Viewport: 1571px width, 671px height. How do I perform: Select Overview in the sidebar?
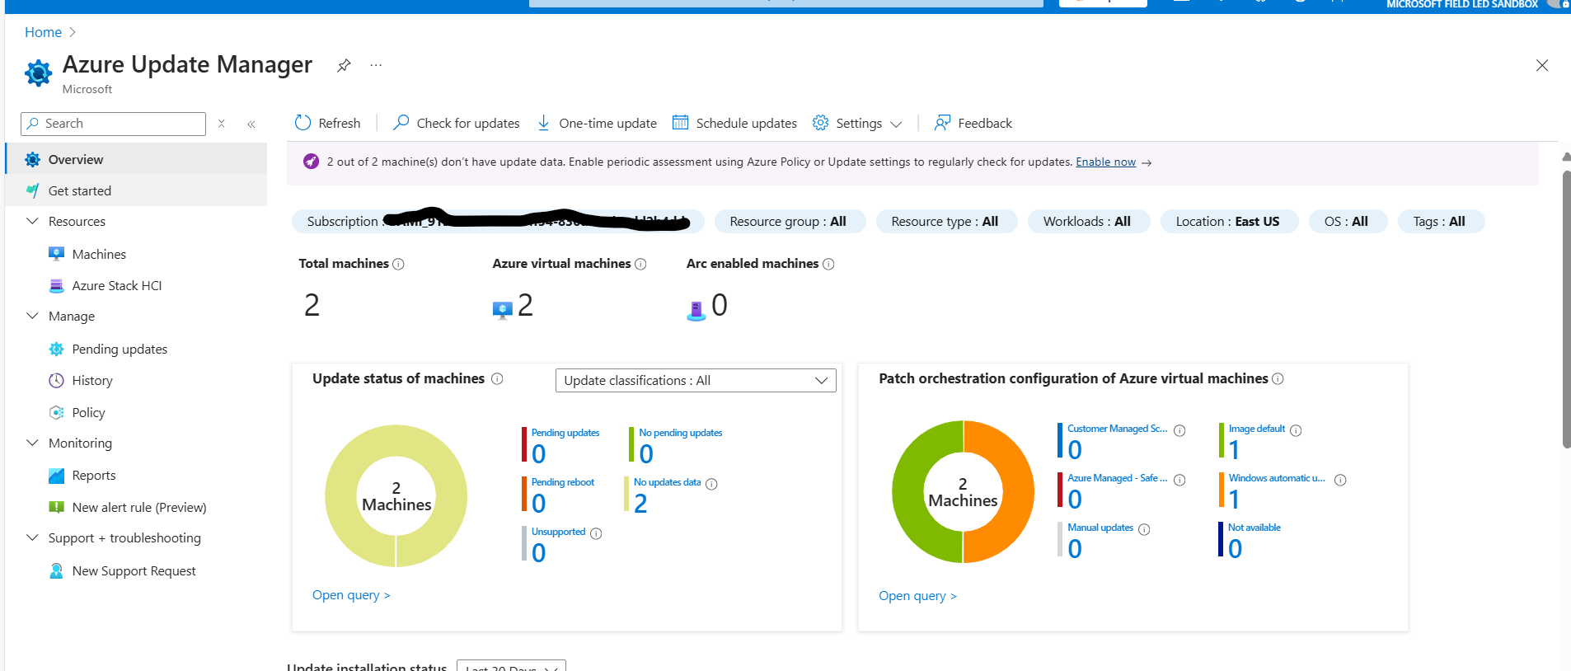(136, 159)
